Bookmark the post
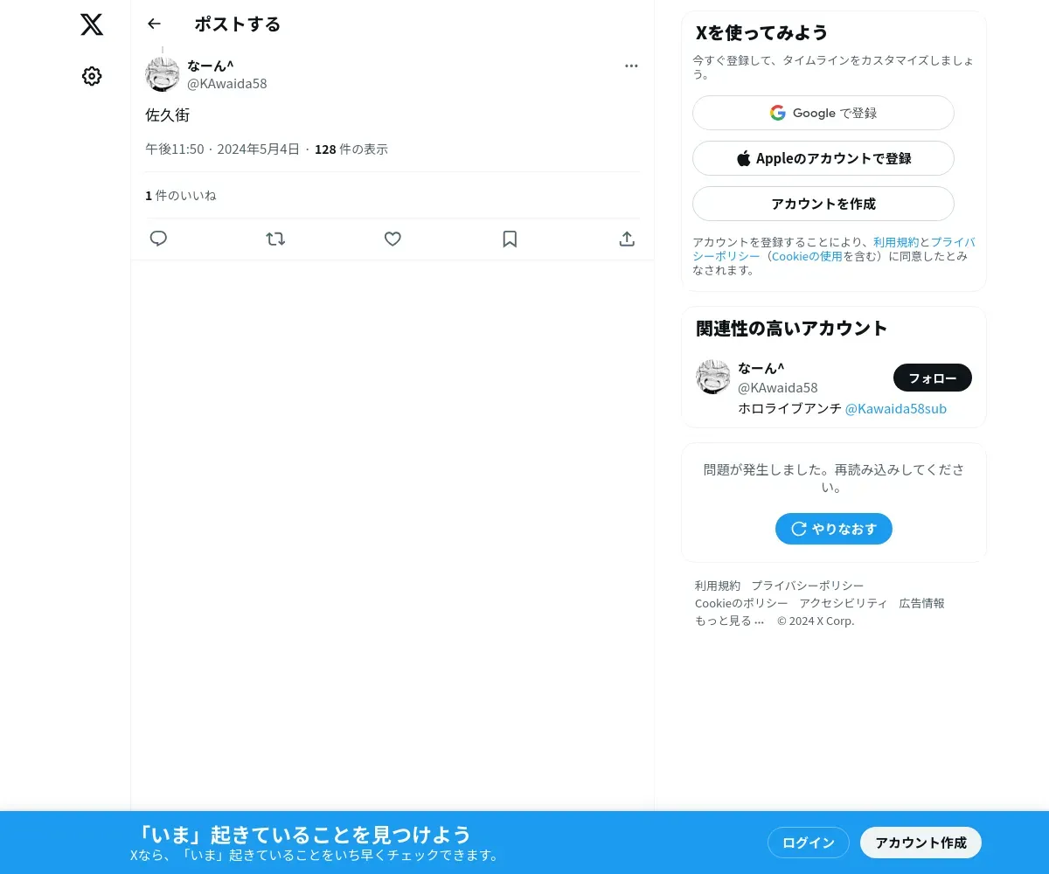 (510, 239)
